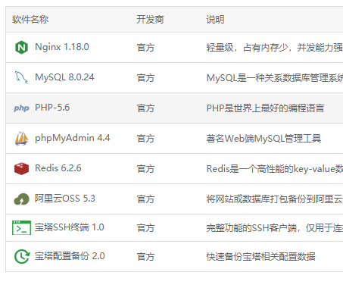This screenshot has height=288, width=343.
Task: Click the 阿里云OSS cloud icon
Action: click(21, 199)
